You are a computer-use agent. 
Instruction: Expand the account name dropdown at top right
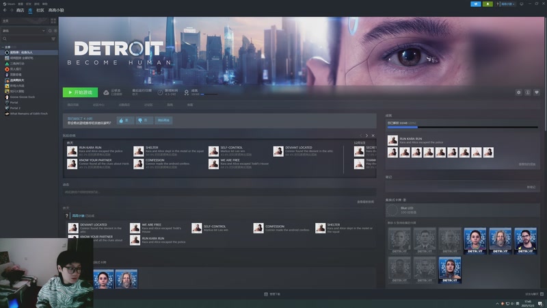coord(508,4)
